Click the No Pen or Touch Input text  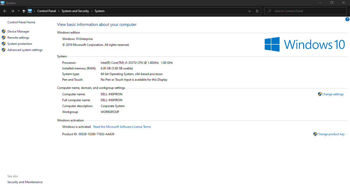[x=134, y=80]
